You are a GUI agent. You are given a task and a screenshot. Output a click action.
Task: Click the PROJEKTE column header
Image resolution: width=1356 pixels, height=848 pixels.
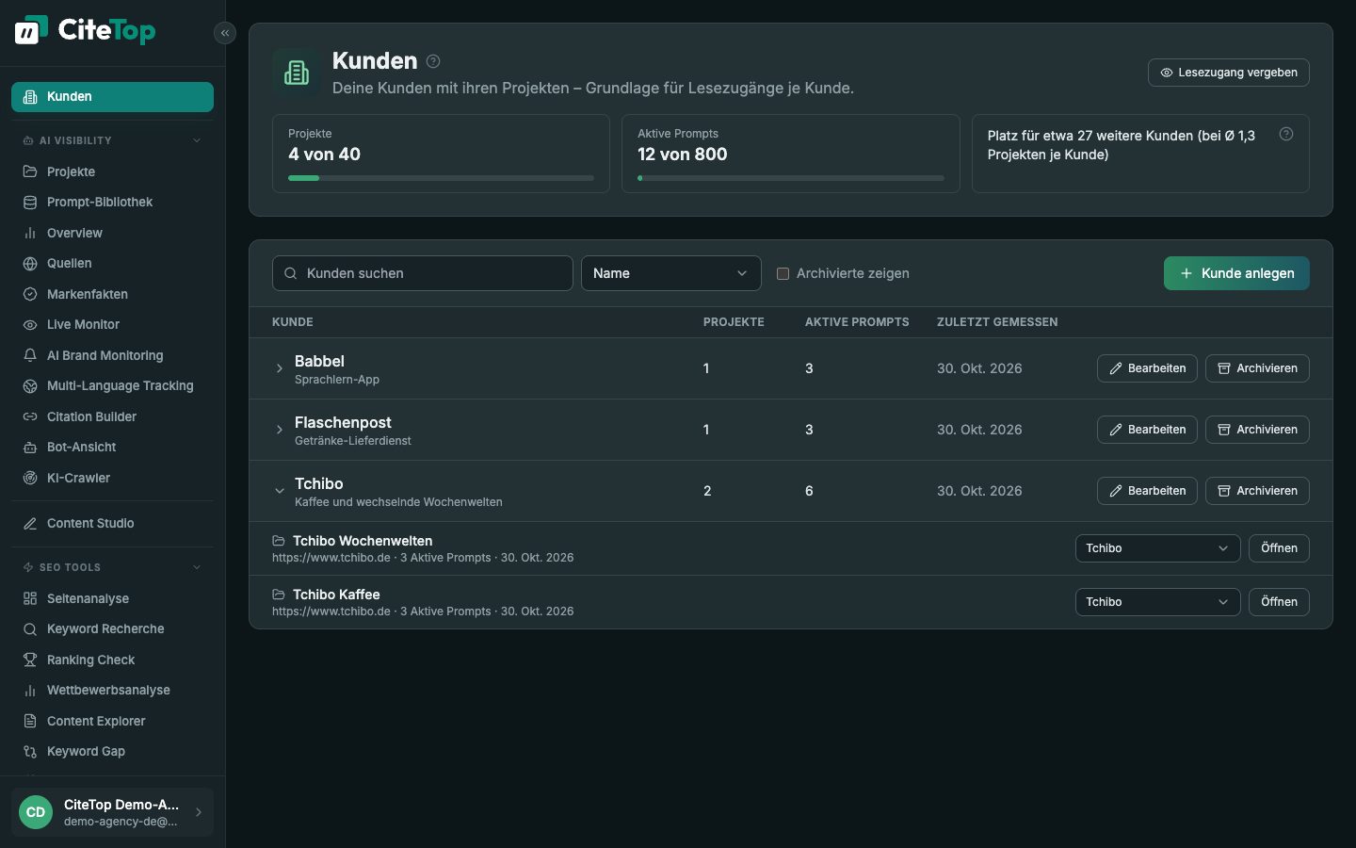(734, 322)
